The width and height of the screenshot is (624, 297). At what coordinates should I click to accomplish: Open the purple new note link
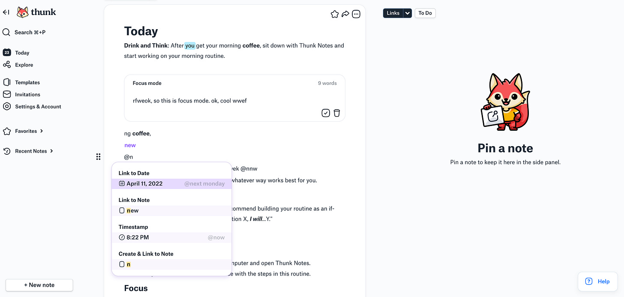[x=130, y=145]
